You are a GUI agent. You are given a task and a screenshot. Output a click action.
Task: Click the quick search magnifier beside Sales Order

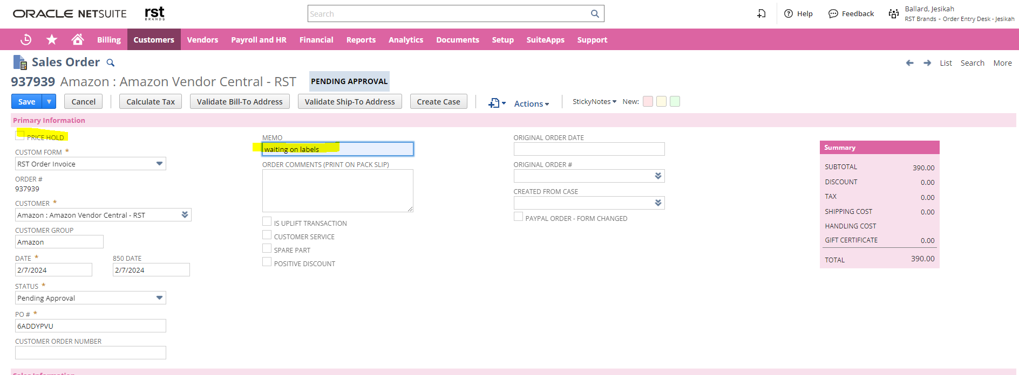(x=111, y=63)
